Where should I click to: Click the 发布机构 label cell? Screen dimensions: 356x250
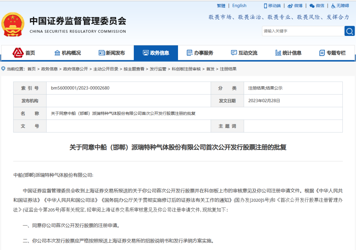[30, 101]
